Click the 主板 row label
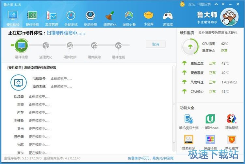Viewport: 245px width, 164px height. coord(21,105)
